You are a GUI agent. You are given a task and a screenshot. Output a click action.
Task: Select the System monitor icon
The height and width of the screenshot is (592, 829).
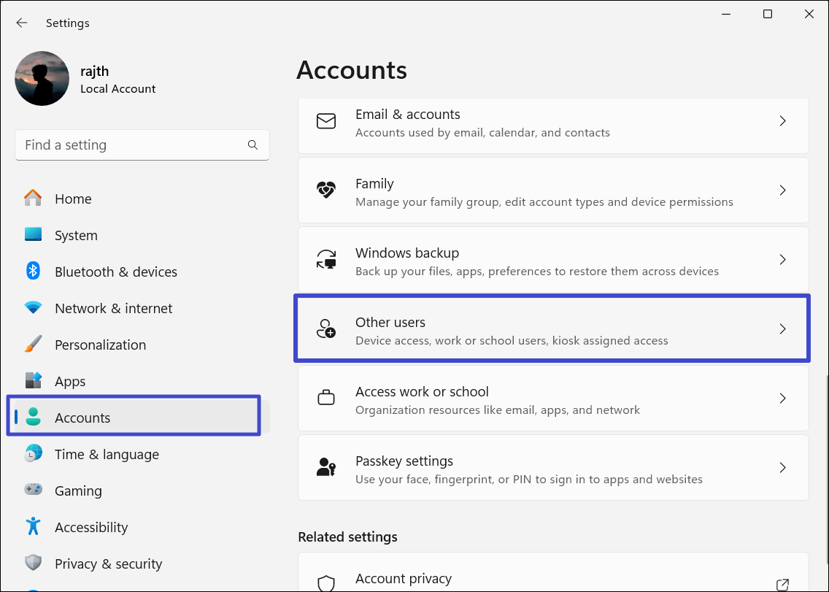[33, 235]
